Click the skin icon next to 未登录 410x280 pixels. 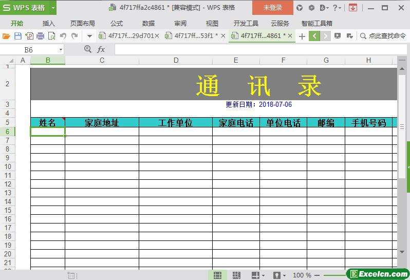pos(300,8)
